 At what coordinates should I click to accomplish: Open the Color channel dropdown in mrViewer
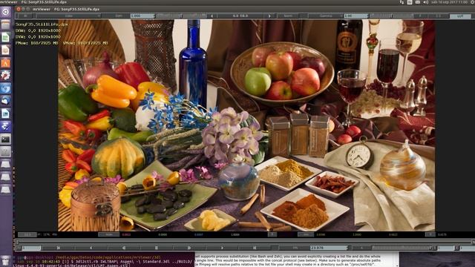point(69,16)
